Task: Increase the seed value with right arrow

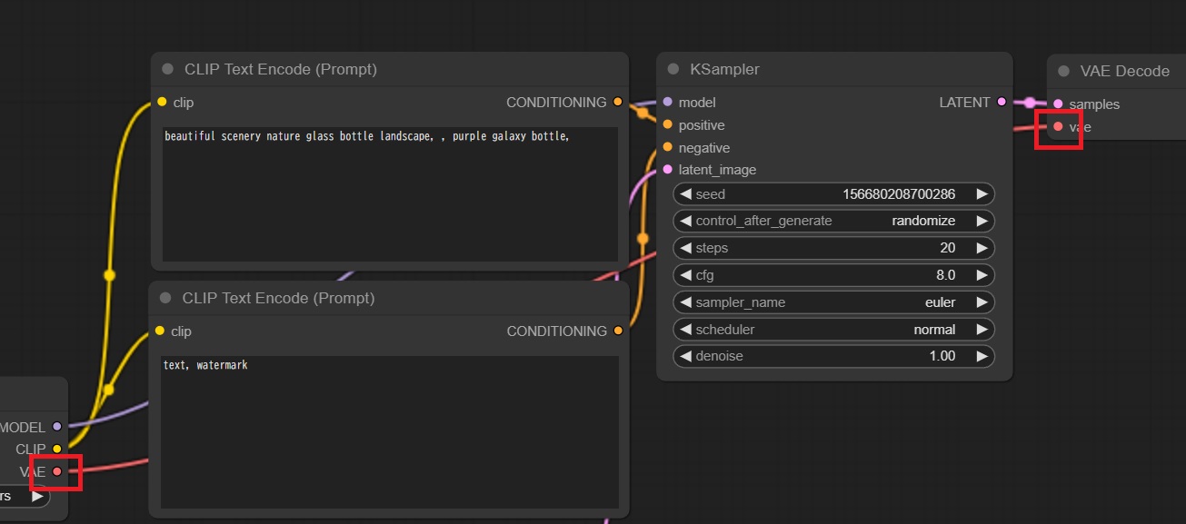Action: coord(982,194)
